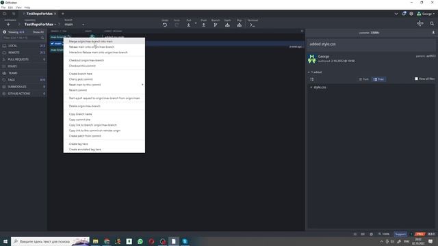Close the TestRepoForMax tab
438x246 pixels.
tap(55, 14)
